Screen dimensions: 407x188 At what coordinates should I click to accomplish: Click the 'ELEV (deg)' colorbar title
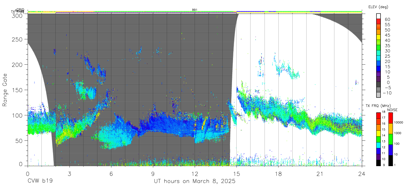click(378, 7)
